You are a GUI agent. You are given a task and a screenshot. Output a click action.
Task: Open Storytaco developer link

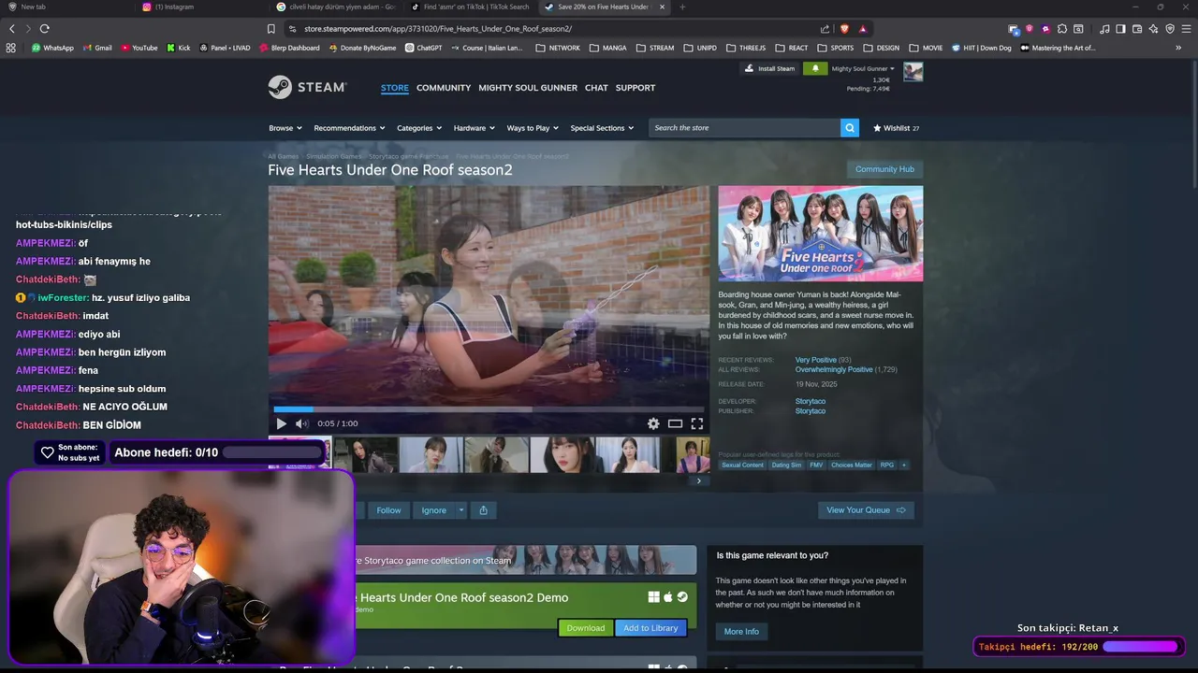pyautogui.click(x=811, y=401)
